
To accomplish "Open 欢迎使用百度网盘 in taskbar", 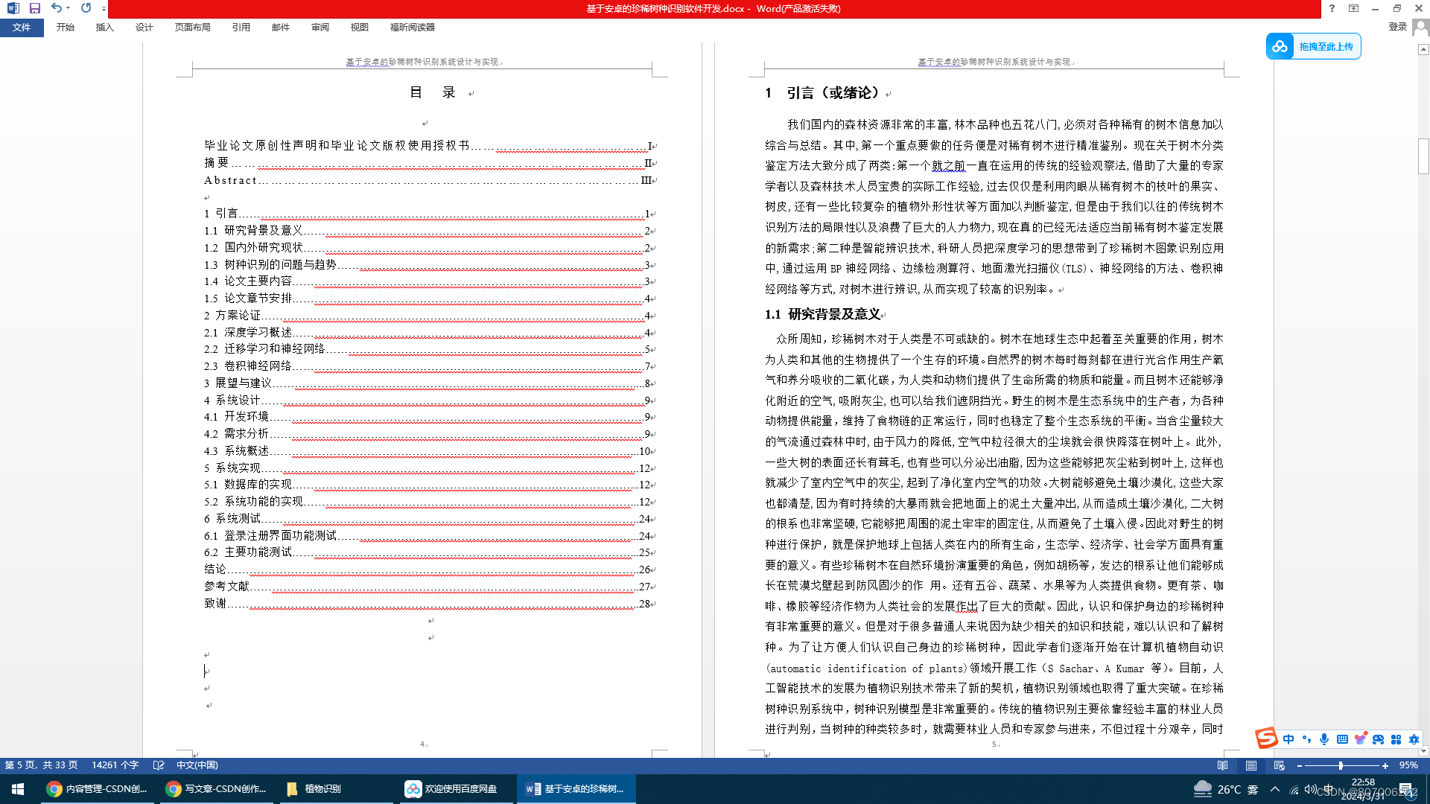I will click(x=452, y=789).
